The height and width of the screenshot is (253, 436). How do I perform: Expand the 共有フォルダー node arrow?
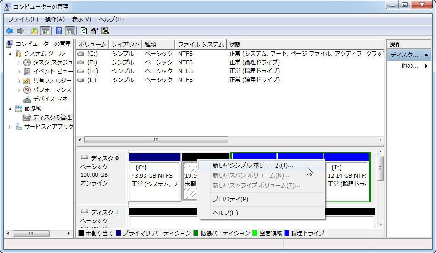pos(19,81)
